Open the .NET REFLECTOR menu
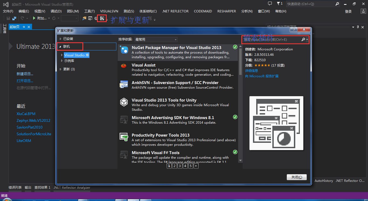The image size is (368, 201). [x=175, y=11]
